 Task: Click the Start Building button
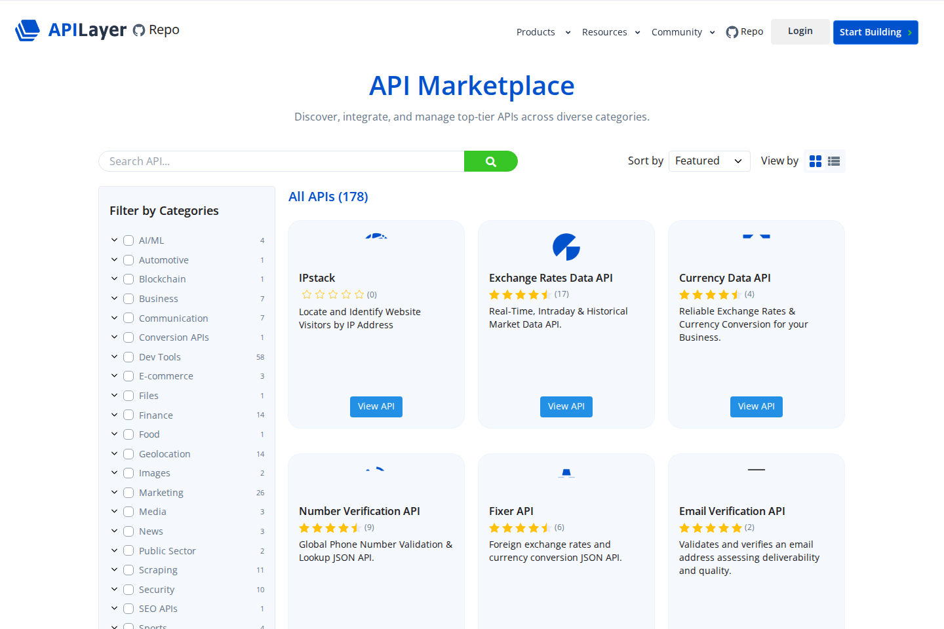pos(875,31)
